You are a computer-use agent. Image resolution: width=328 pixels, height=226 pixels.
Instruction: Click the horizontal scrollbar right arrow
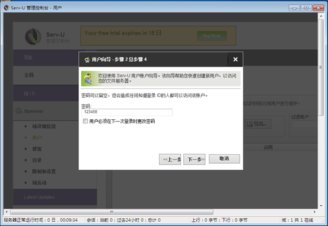pyautogui.click(x=314, y=212)
